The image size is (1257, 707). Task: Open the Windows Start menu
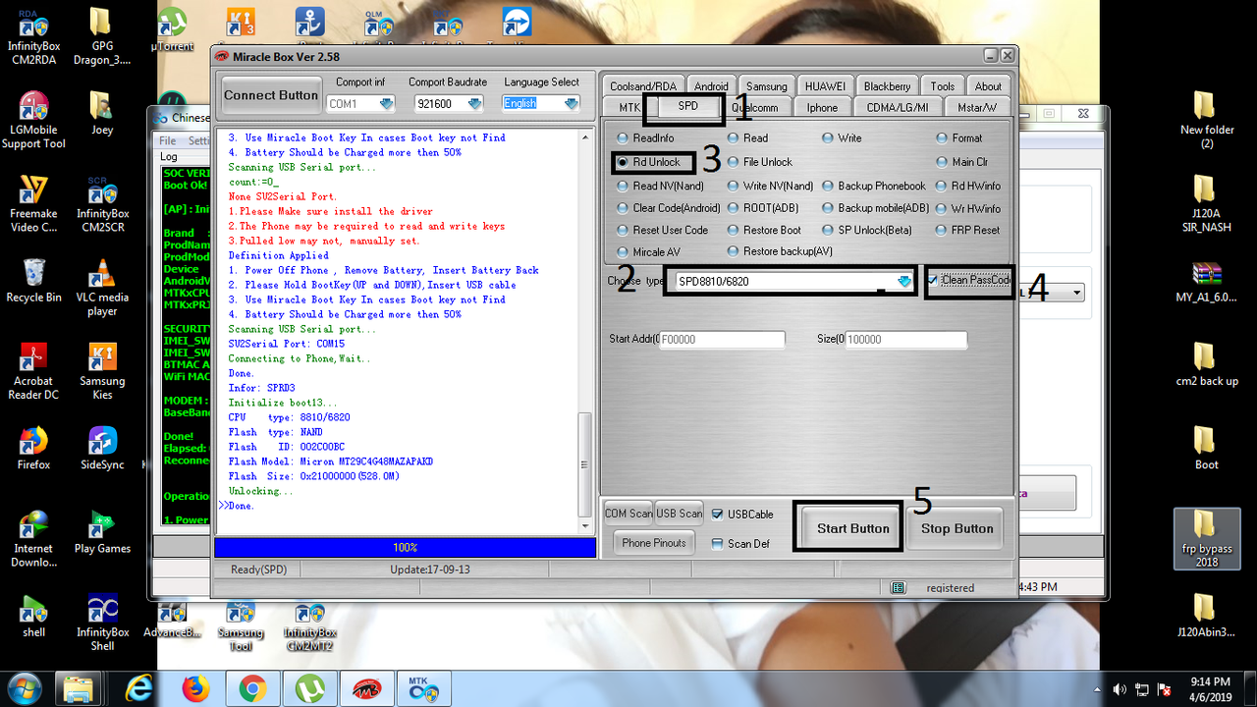click(x=23, y=688)
